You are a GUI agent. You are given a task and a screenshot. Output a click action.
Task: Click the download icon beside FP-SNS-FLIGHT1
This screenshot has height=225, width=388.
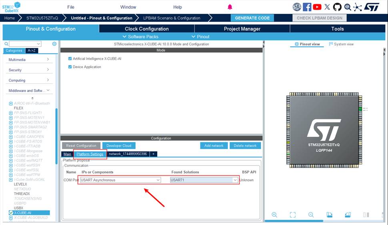coord(11,113)
